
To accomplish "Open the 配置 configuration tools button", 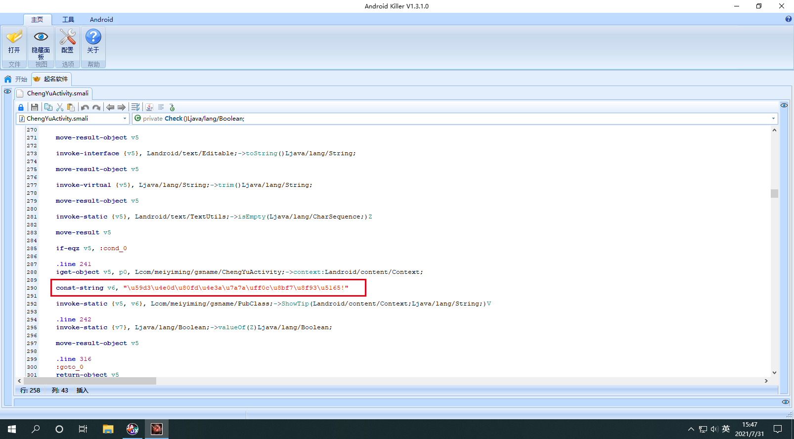I will (67, 42).
